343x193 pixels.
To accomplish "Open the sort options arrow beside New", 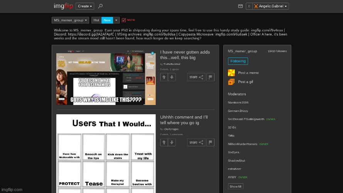I will tap(116, 20).
